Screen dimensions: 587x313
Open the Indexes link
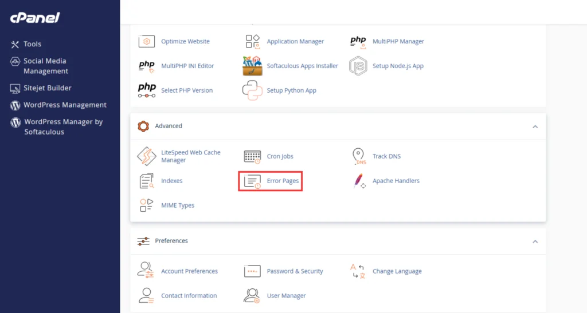[171, 181]
